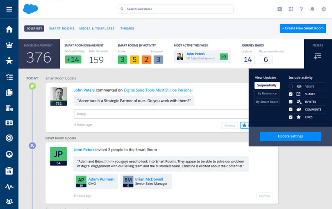Click the plus add icon in the header
332x209 pixels.
(x=280, y=9)
